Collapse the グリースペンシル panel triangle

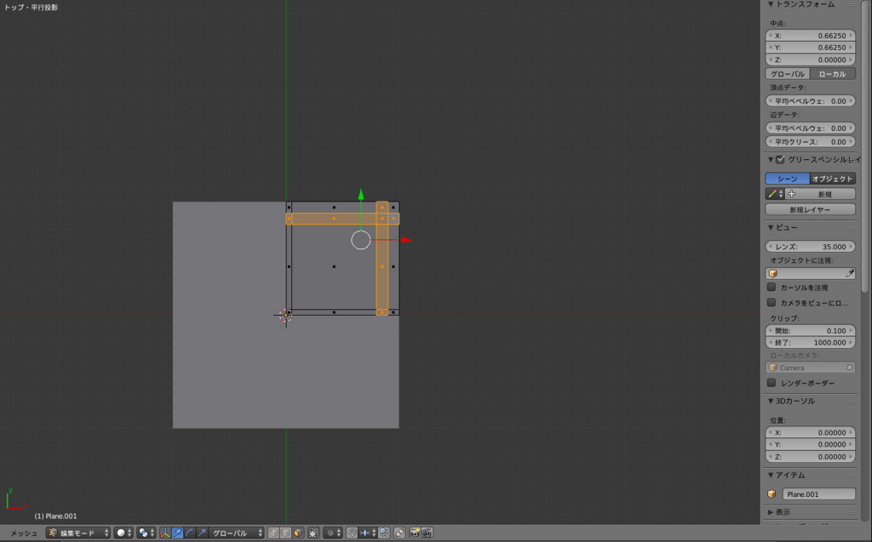(x=771, y=160)
